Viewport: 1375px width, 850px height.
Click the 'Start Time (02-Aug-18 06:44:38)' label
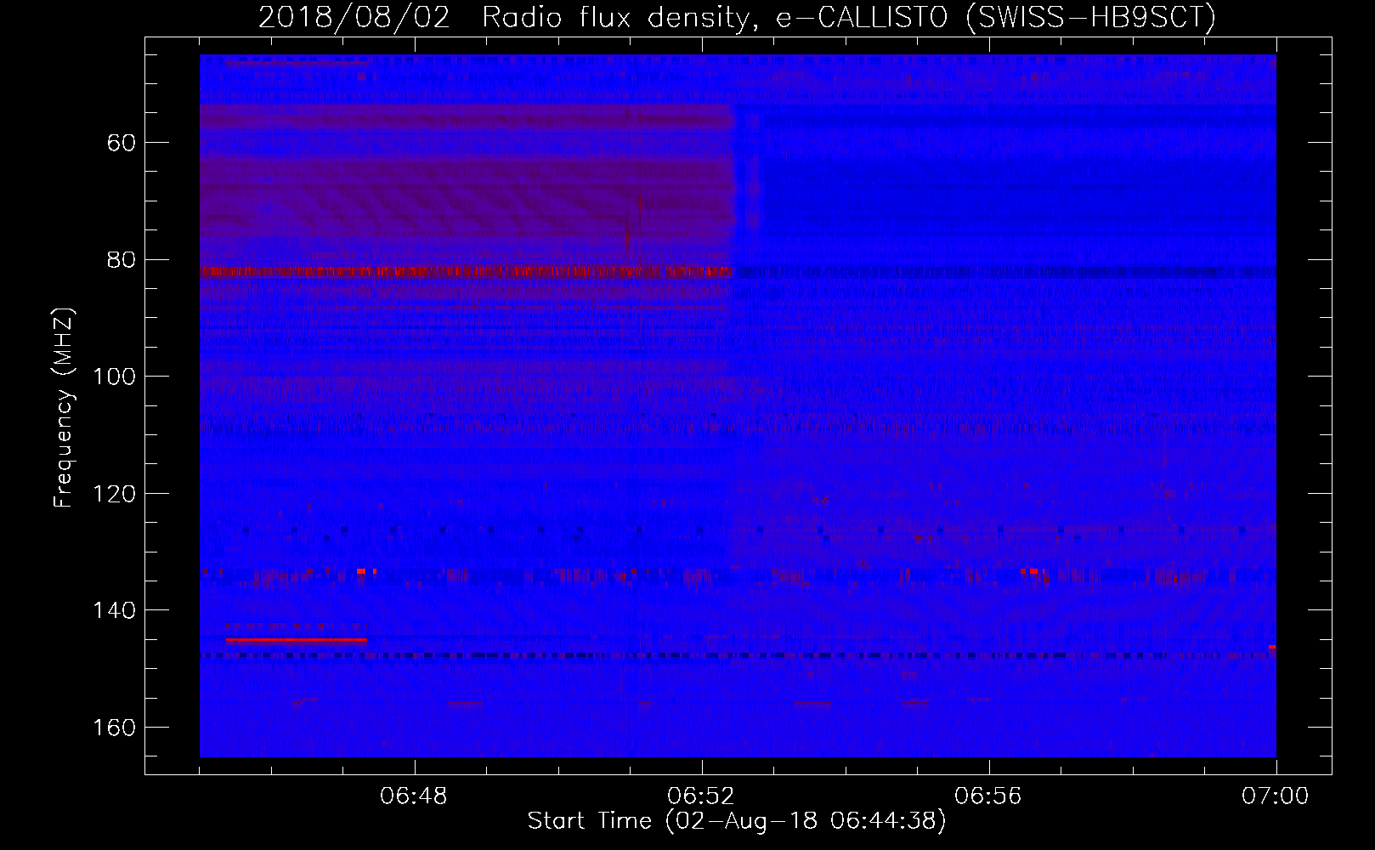pos(737,821)
